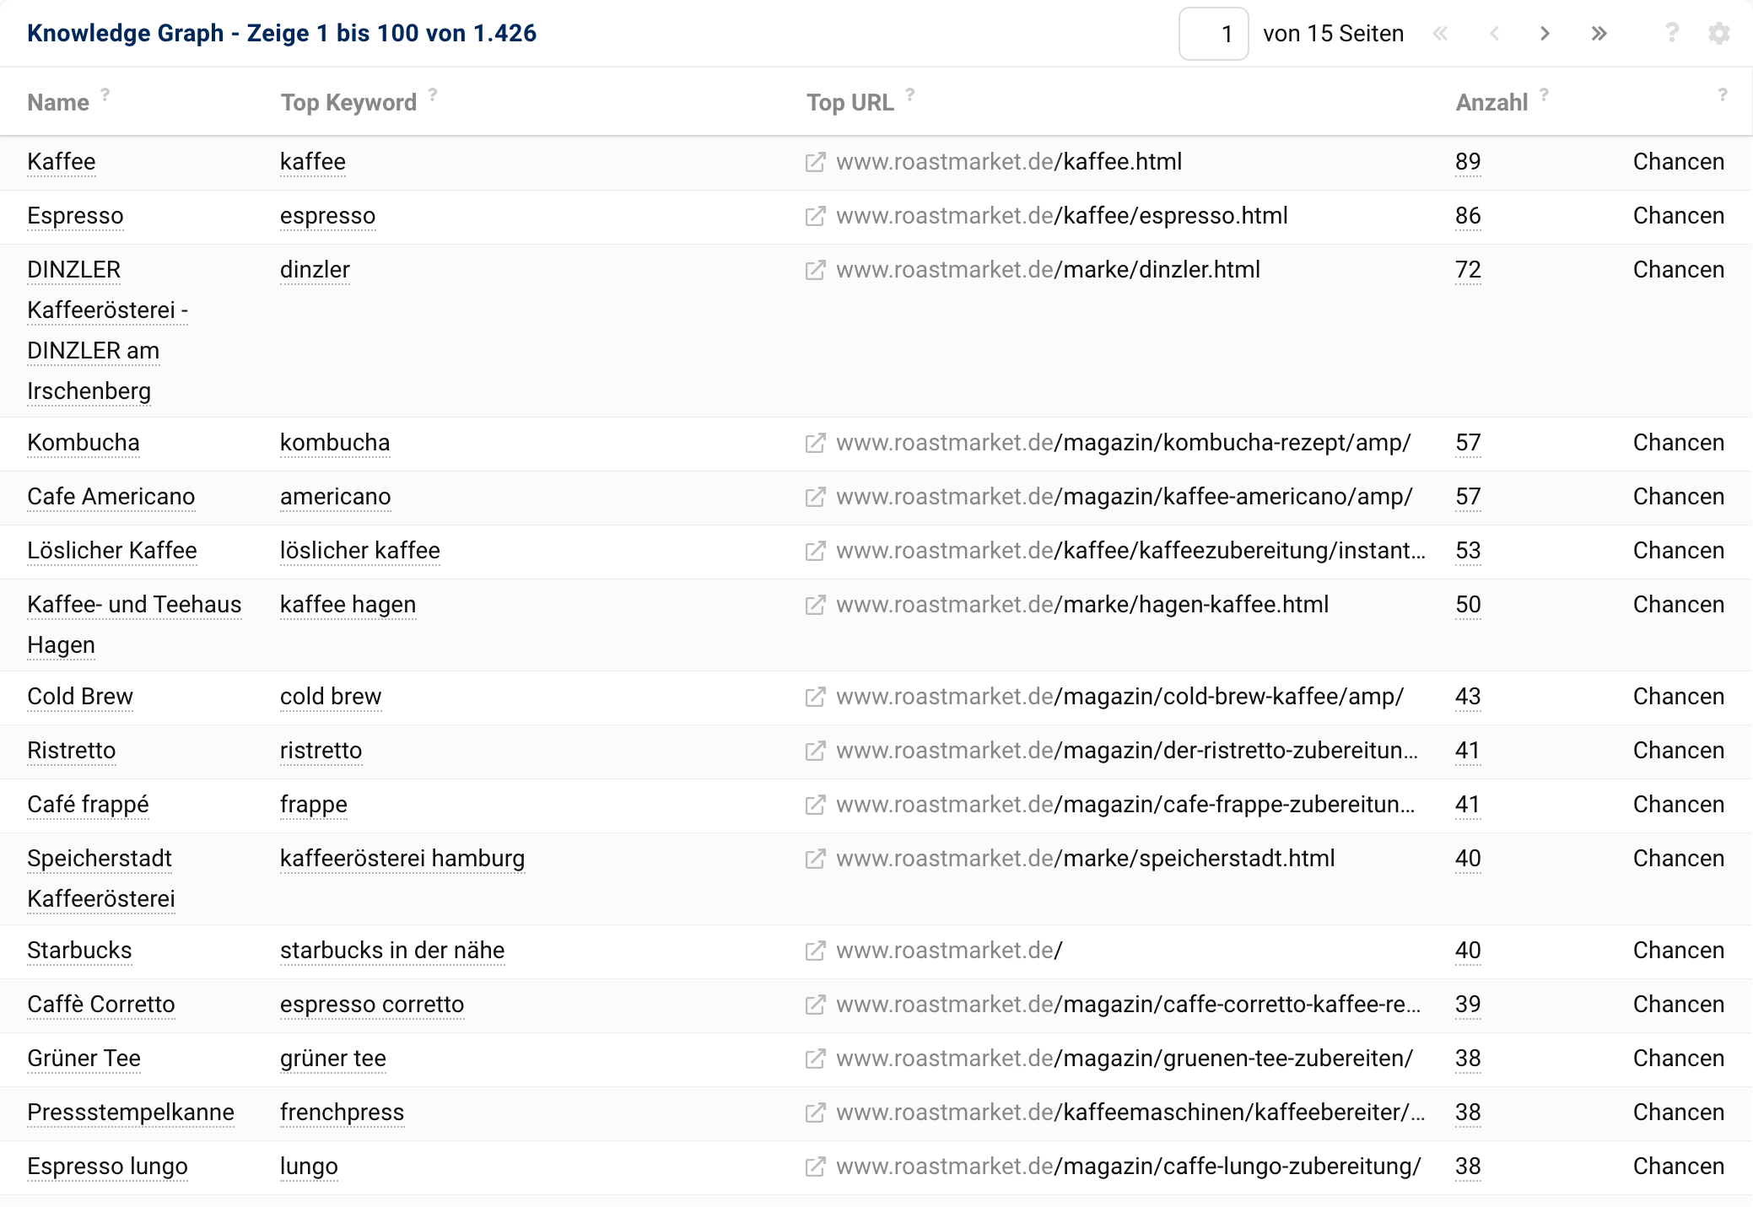Screen dimensions: 1753x1207
Task: Show help for the Name column
Action: click(105, 94)
